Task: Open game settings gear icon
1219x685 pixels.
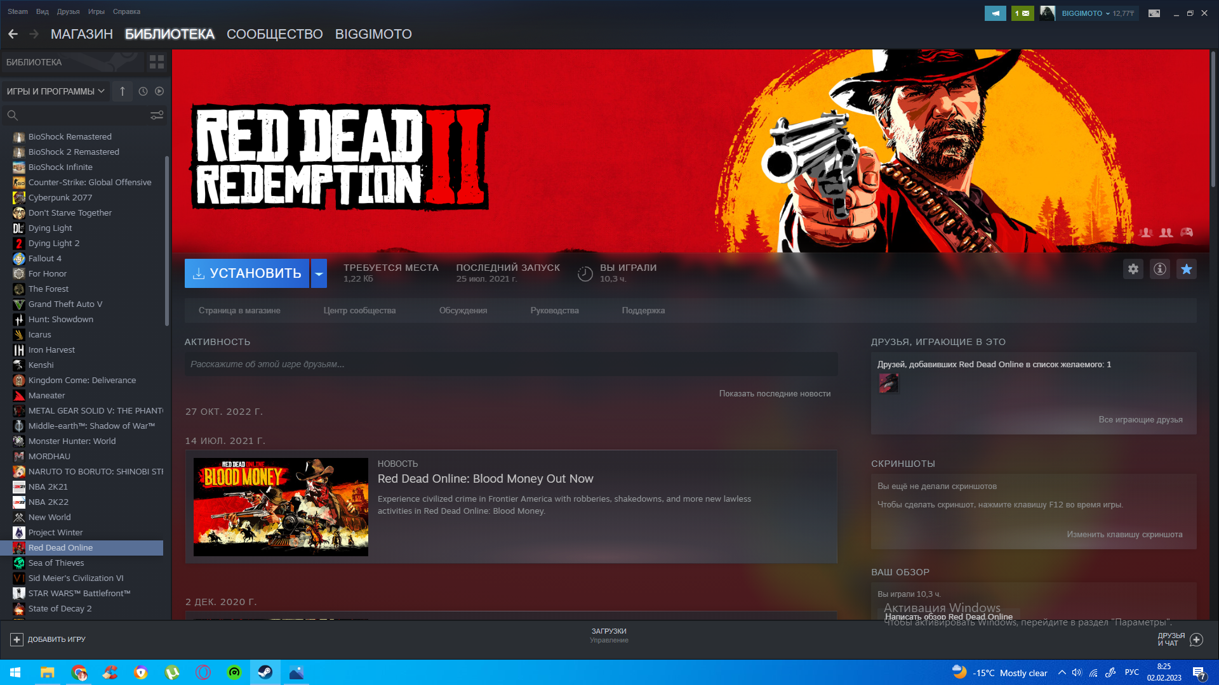Action: pos(1133,269)
